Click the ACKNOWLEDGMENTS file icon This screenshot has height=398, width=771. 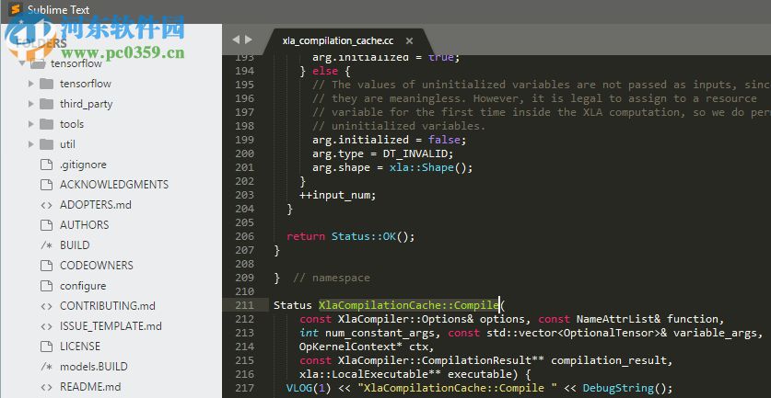tap(46, 185)
